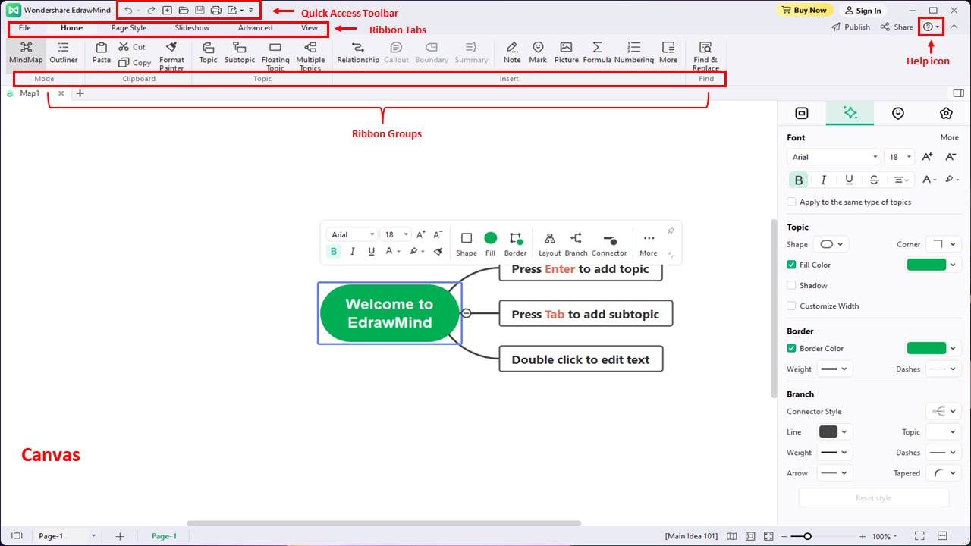The image size is (971, 546).
Task: Switch to MindMap mode
Action: click(x=26, y=52)
